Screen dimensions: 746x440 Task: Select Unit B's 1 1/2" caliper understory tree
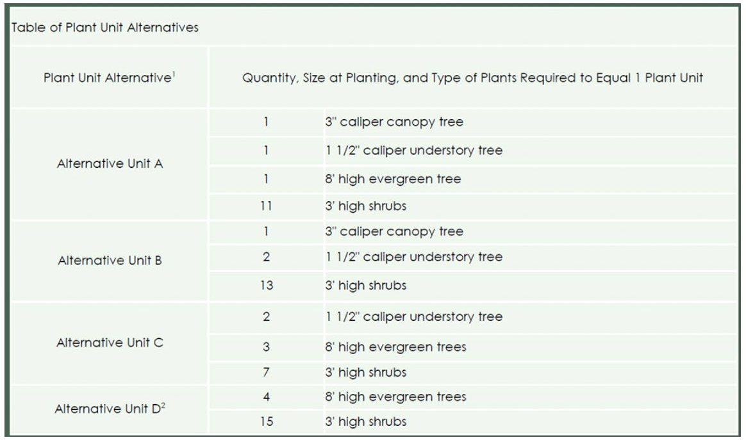[414, 257]
